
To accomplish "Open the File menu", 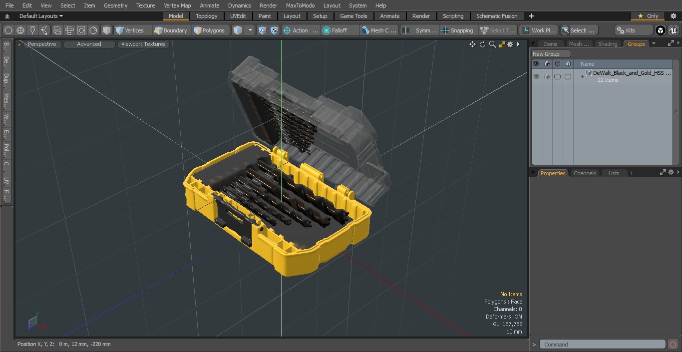I will [x=9, y=5].
